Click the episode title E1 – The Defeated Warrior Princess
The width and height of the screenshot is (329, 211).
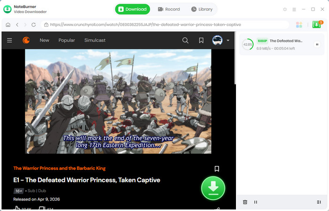[86, 180]
